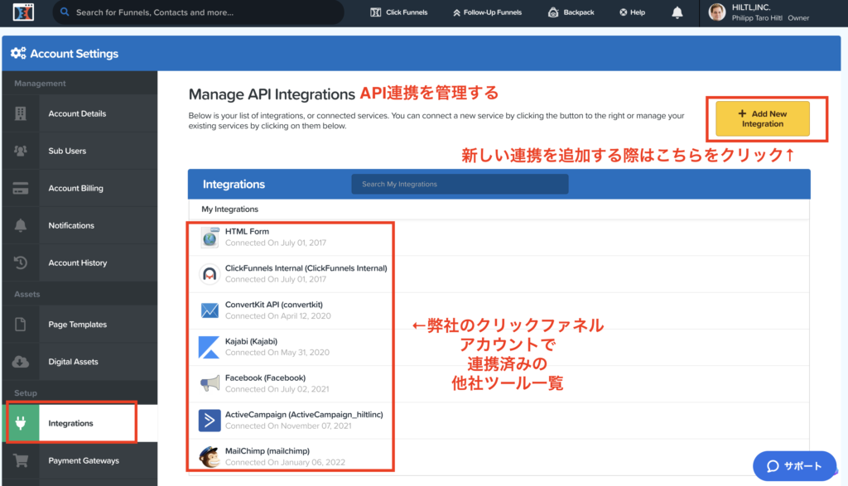Click 'Connected On May 31, 2020' text
848x486 pixels.
277,353
